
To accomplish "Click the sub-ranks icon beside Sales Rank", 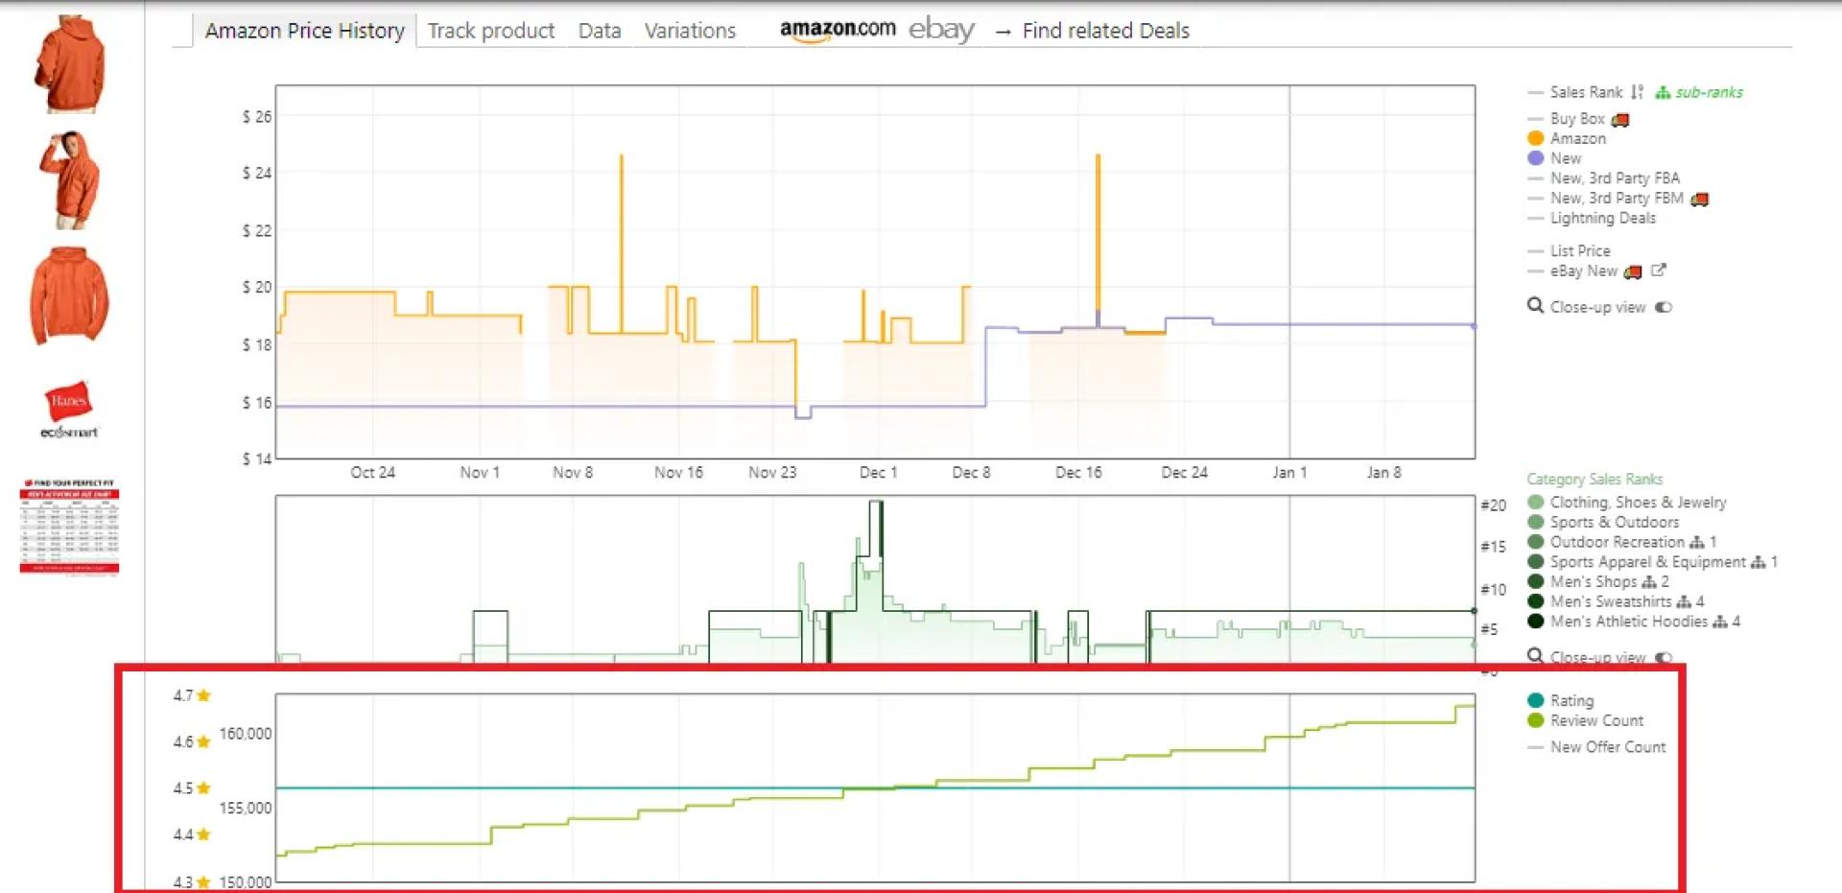I will coord(1663,92).
